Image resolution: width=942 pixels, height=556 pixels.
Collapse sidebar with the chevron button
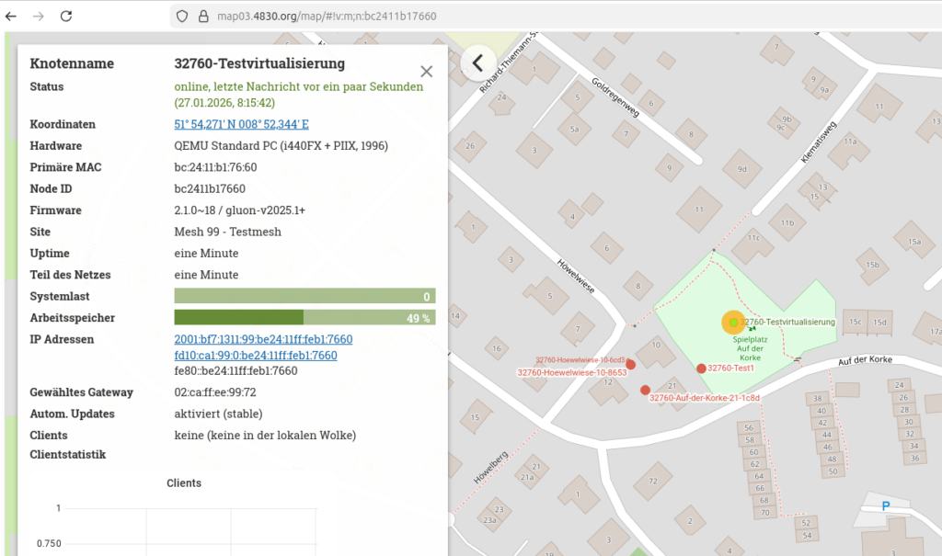click(x=477, y=62)
